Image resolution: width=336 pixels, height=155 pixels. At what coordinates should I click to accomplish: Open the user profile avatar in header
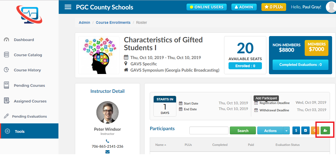331,7
